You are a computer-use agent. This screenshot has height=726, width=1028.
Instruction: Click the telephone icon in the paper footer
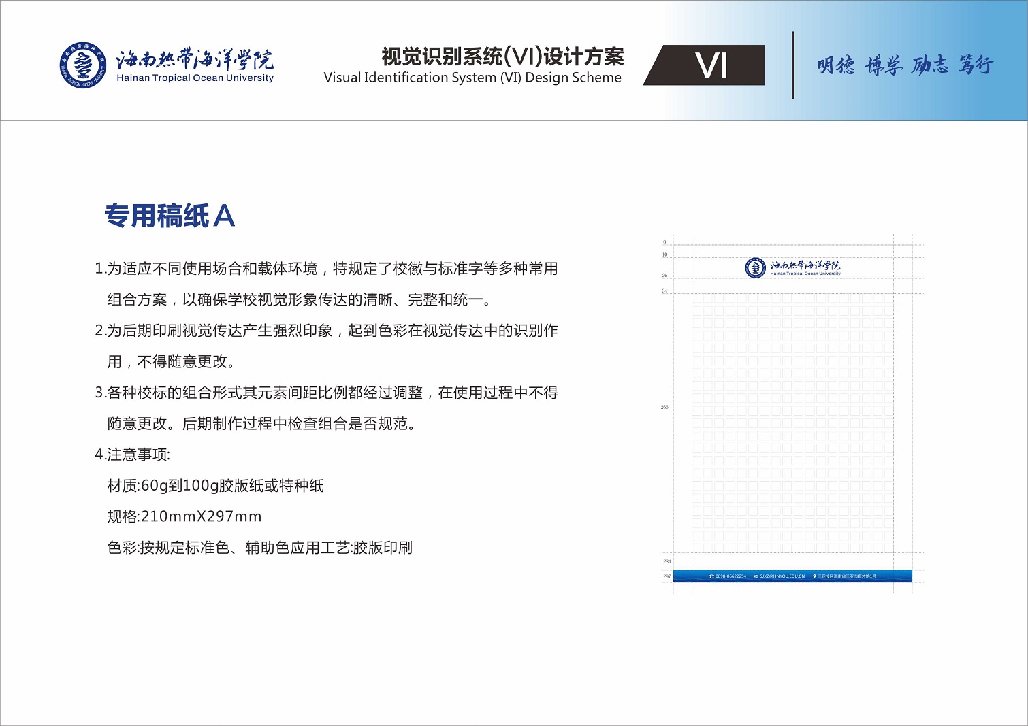point(711,576)
